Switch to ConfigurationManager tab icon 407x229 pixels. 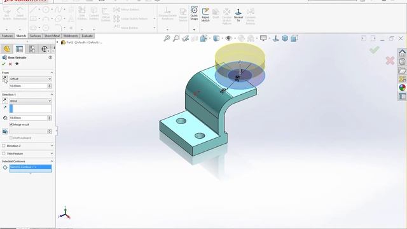(32, 49)
